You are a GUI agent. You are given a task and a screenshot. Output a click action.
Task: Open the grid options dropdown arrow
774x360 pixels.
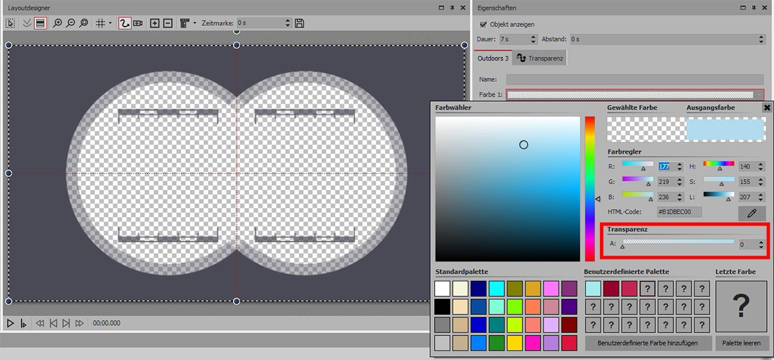(x=110, y=23)
